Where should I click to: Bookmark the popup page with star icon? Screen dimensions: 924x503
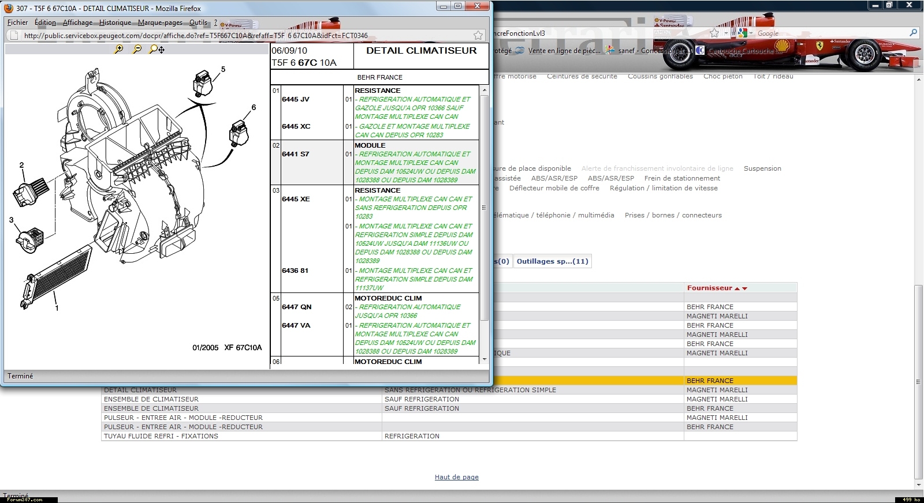pyautogui.click(x=478, y=35)
